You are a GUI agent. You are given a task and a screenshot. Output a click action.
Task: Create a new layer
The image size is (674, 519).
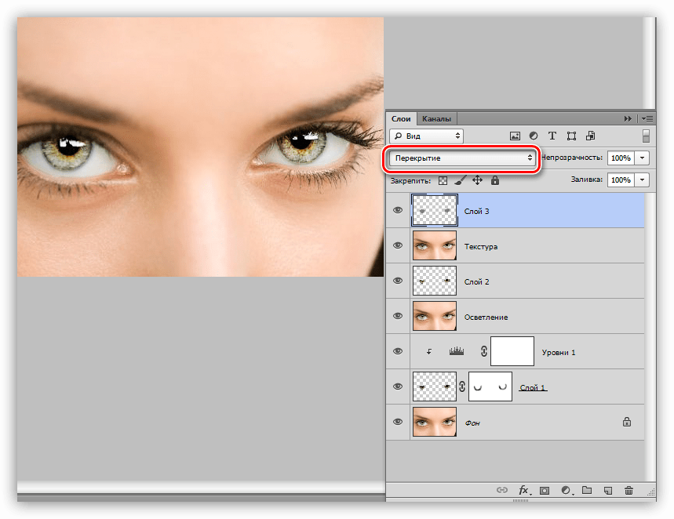(608, 490)
